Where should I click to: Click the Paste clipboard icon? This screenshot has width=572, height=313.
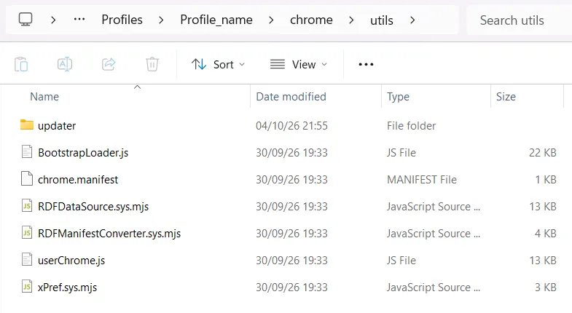pyautogui.click(x=21, y=65)
